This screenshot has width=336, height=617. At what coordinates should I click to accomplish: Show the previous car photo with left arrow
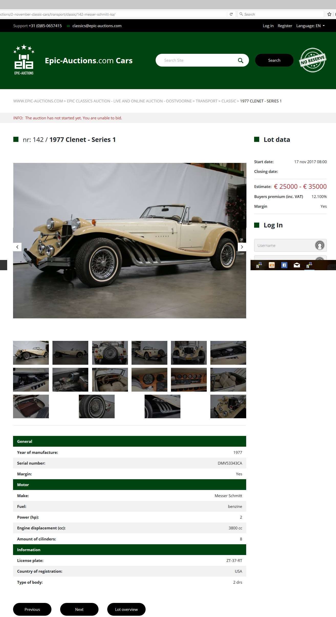pos(17,247)
